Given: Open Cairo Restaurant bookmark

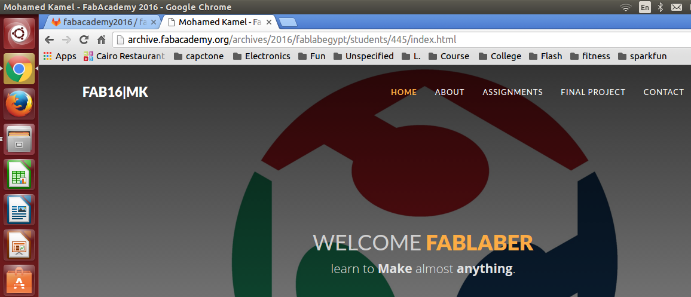Looking at the screenshot, I should [x=124, y=56].
